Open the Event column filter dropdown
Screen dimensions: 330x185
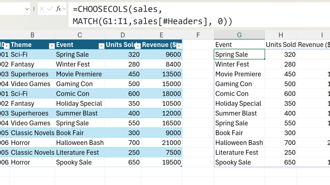(101, 46)
